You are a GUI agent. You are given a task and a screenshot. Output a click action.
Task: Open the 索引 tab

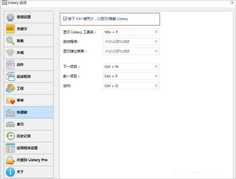point(29,124)
